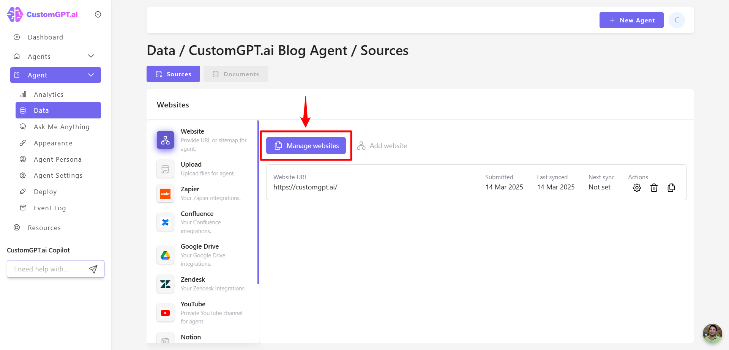Open Agent Settings

[x=58, y=175]
